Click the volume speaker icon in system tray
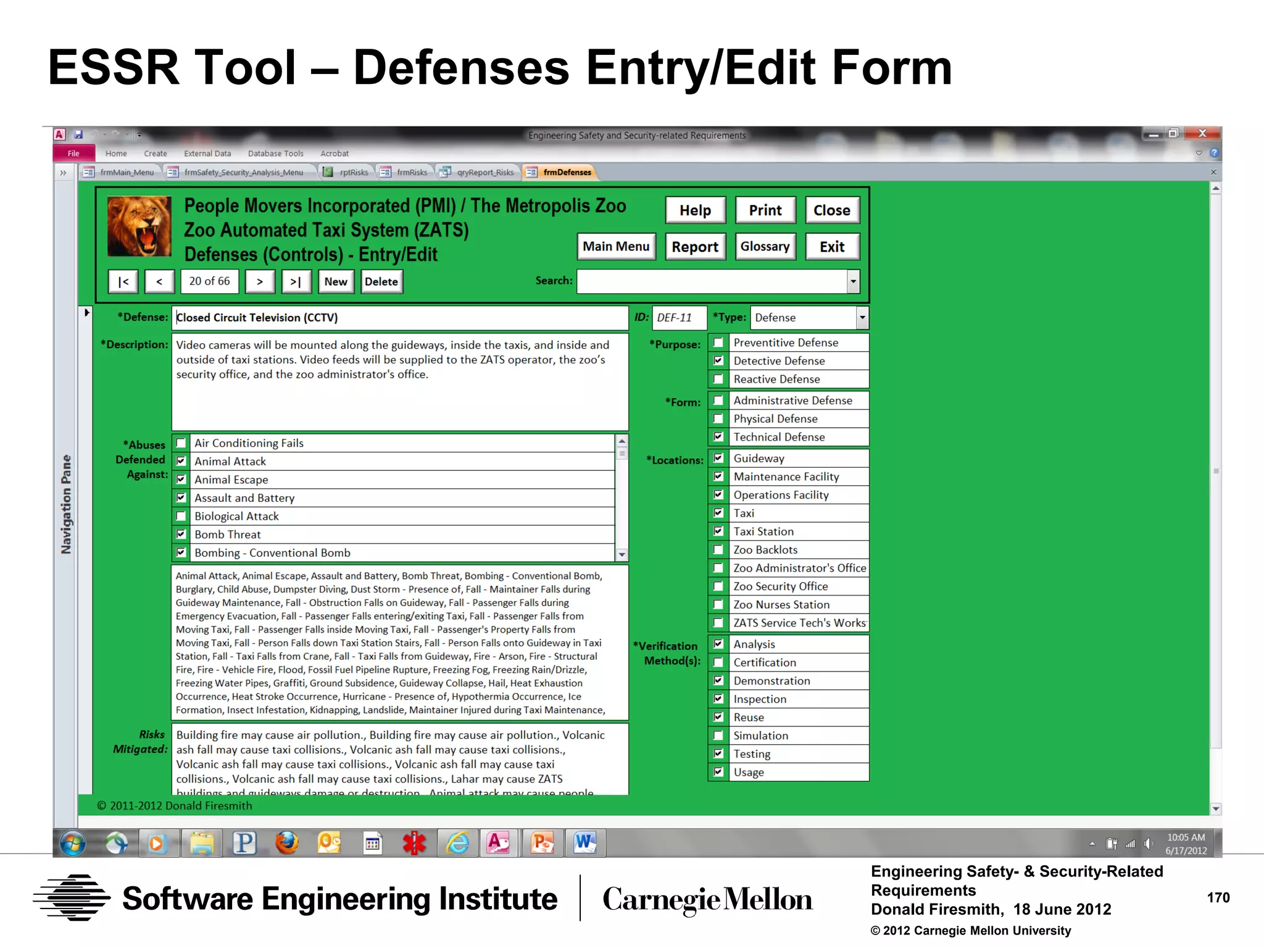The image size is (1264, 948). click(x=1148, y=844)
